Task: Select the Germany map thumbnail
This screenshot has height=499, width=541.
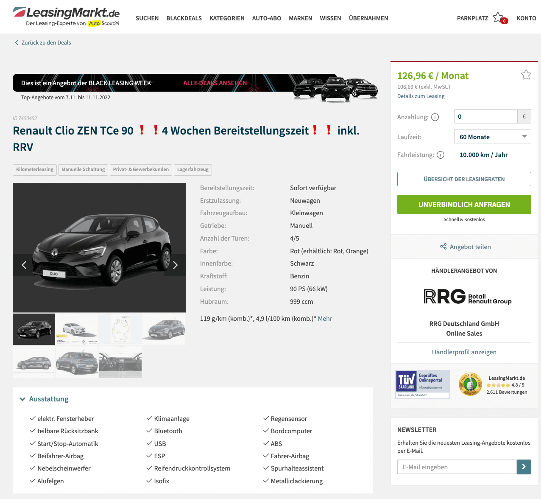Action: point(120,329)
